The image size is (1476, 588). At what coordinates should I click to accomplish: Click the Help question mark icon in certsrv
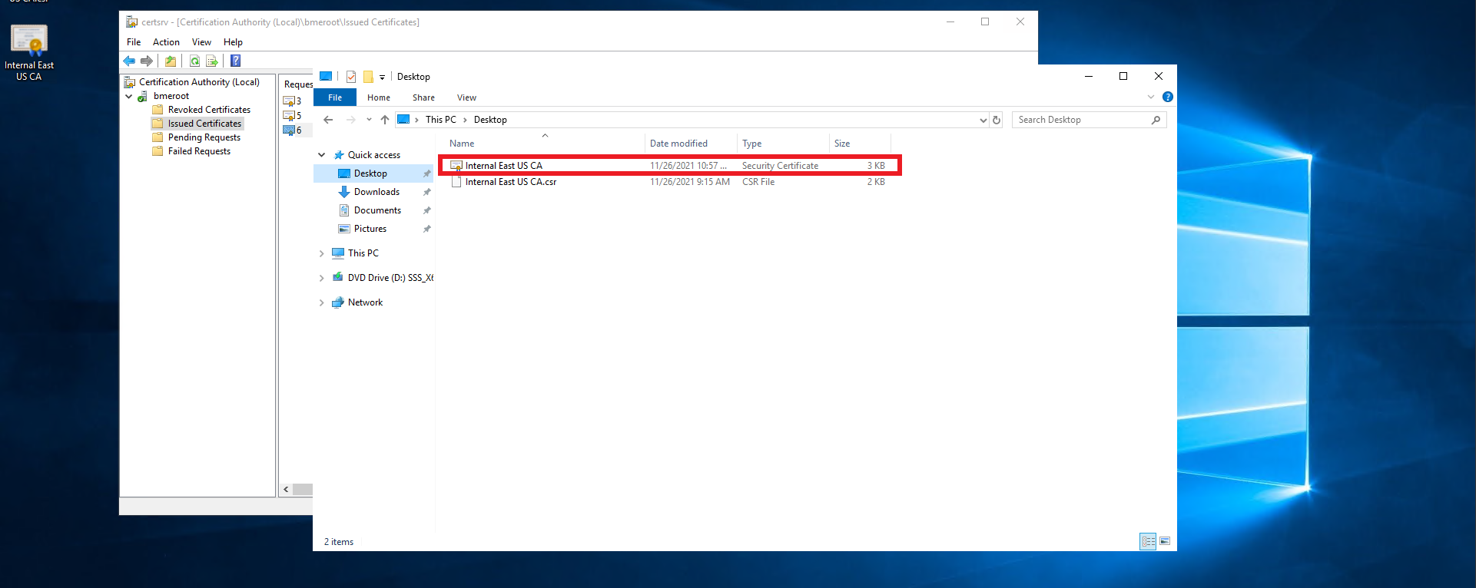pyautogui.click(x=236, y=61)
